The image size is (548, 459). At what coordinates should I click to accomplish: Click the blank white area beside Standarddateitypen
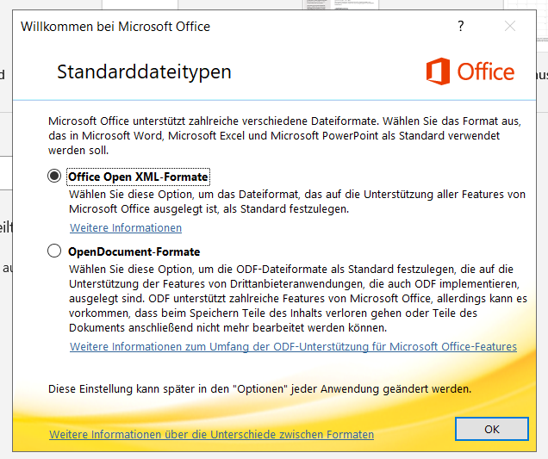(x=327, y=71)
